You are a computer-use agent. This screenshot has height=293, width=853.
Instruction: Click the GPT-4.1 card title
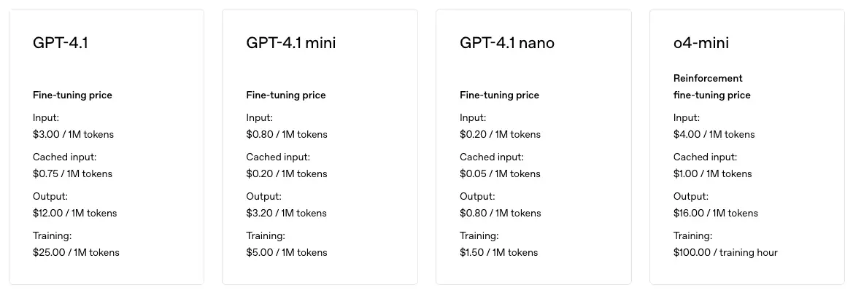click(x=61, y=43)
